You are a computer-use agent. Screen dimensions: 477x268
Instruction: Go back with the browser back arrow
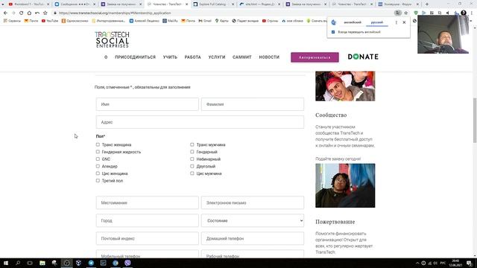5,13
